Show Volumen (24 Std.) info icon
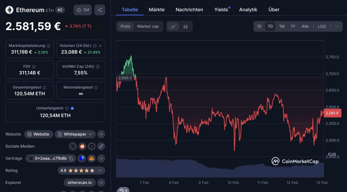 coord(95,46)
